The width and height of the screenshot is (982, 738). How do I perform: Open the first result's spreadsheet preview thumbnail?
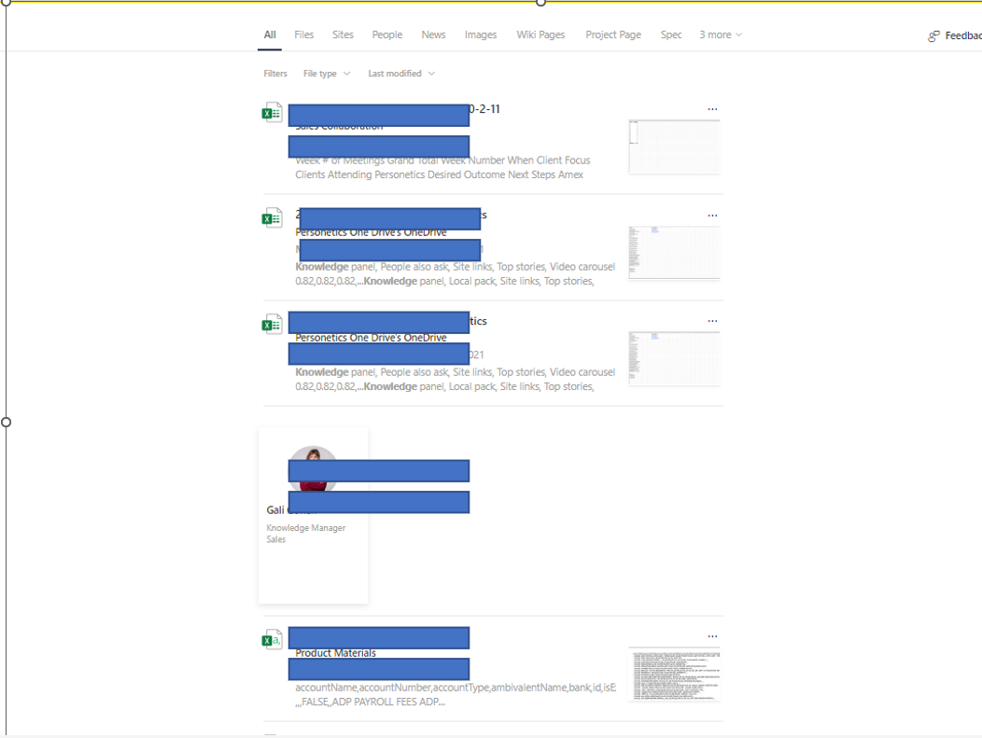pos(674,146)
